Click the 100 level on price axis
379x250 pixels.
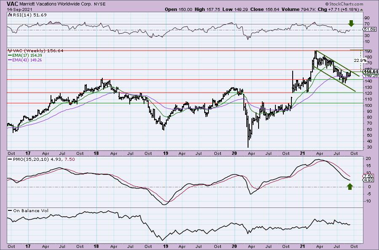[368, 105]
